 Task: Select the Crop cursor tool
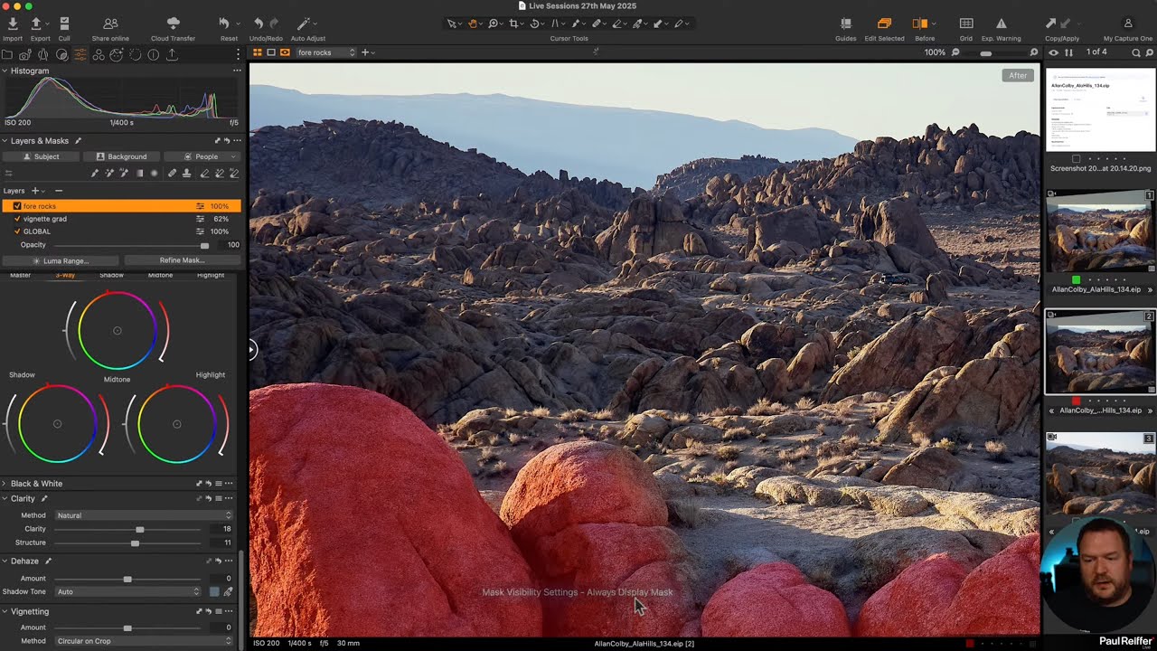(513, 24)
